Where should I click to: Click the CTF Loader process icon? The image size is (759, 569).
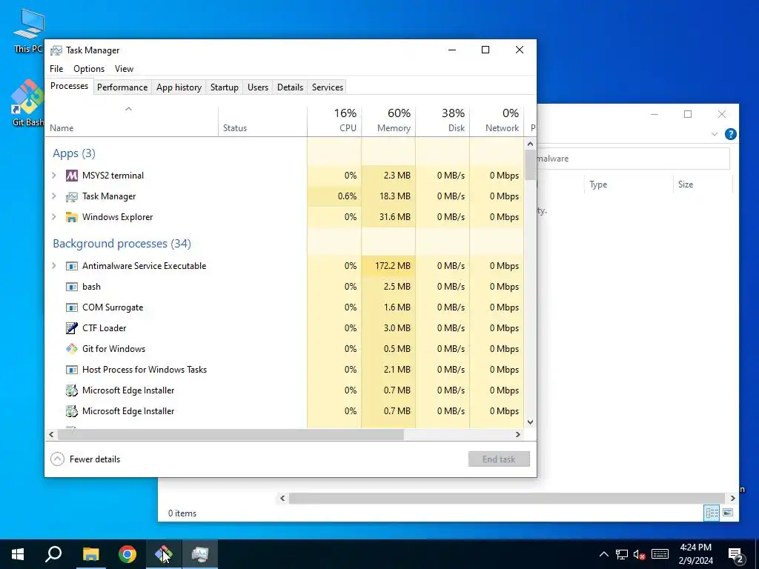pos(72,328)
